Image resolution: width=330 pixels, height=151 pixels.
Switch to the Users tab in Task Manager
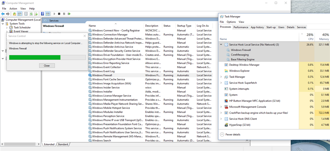click(281, 27)
